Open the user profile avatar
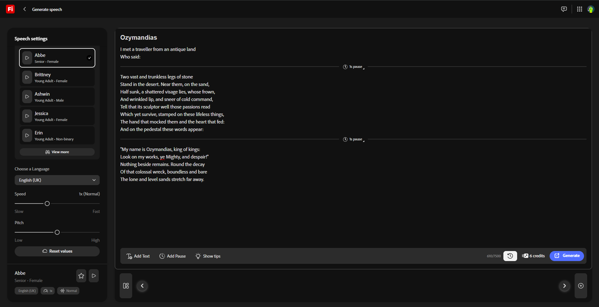The width and height of the screenshot is (599, 307). pos(591,9)
